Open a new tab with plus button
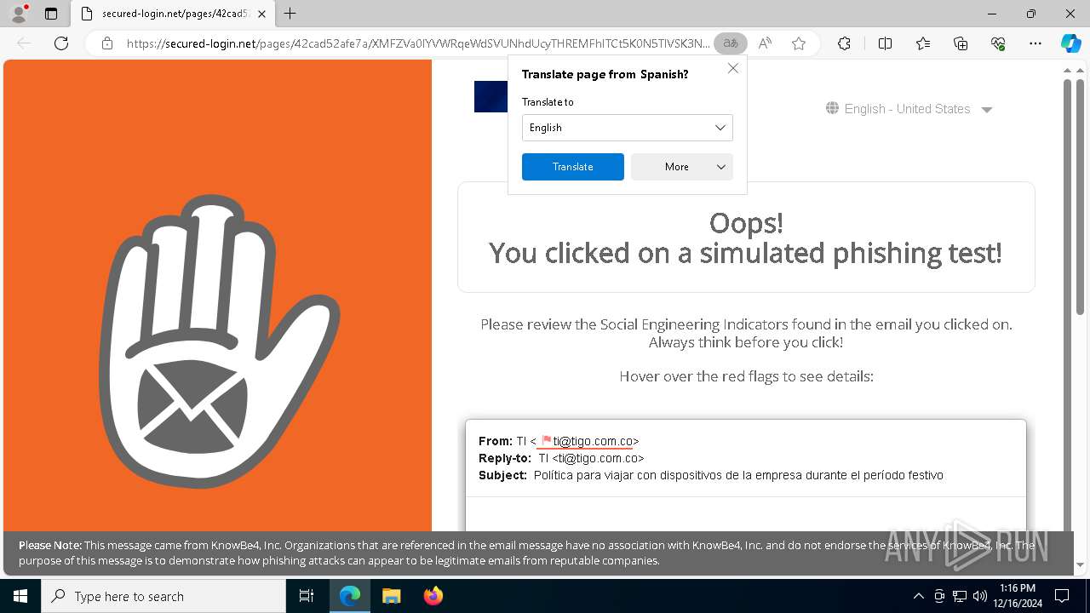Screen dimensions: 1090x613 pos(290,14)
